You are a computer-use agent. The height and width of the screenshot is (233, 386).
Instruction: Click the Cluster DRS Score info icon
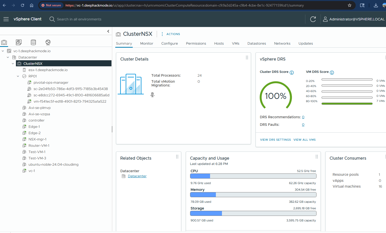pyautogui.click(x=292, y=73)
